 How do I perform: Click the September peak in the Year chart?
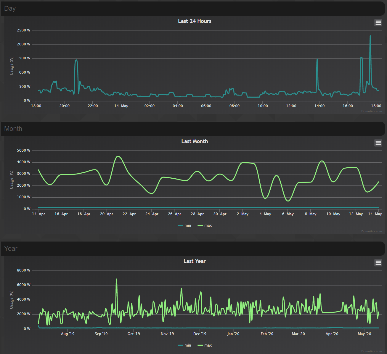pos(116,279)
